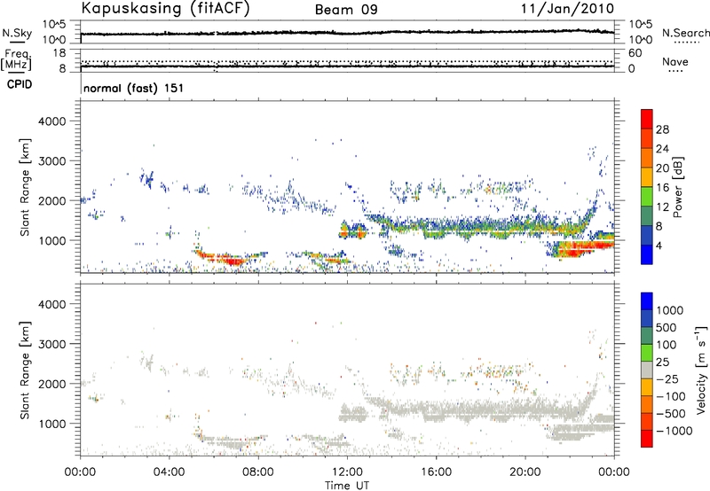Click velocity colorbar value 25
Screen dimensions: 710x491
coord(663,362)
